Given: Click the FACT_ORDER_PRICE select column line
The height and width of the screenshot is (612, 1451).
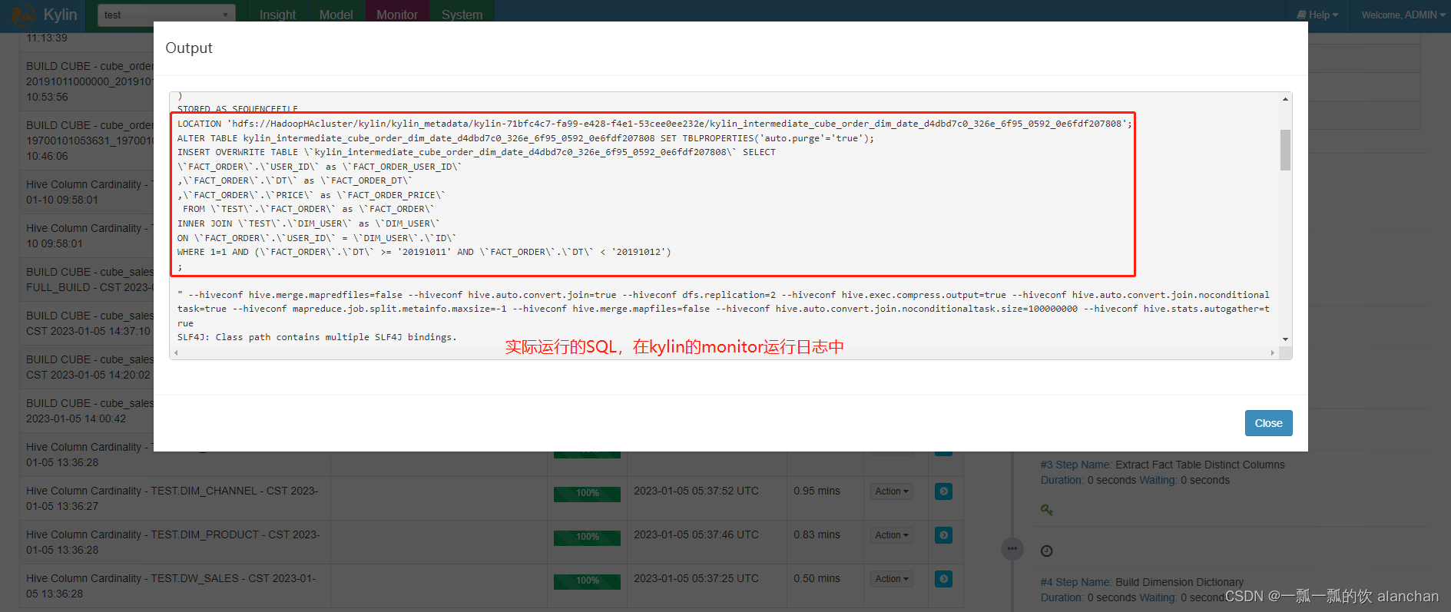Looking at the screenshot, I should click(x=311, y=195).
